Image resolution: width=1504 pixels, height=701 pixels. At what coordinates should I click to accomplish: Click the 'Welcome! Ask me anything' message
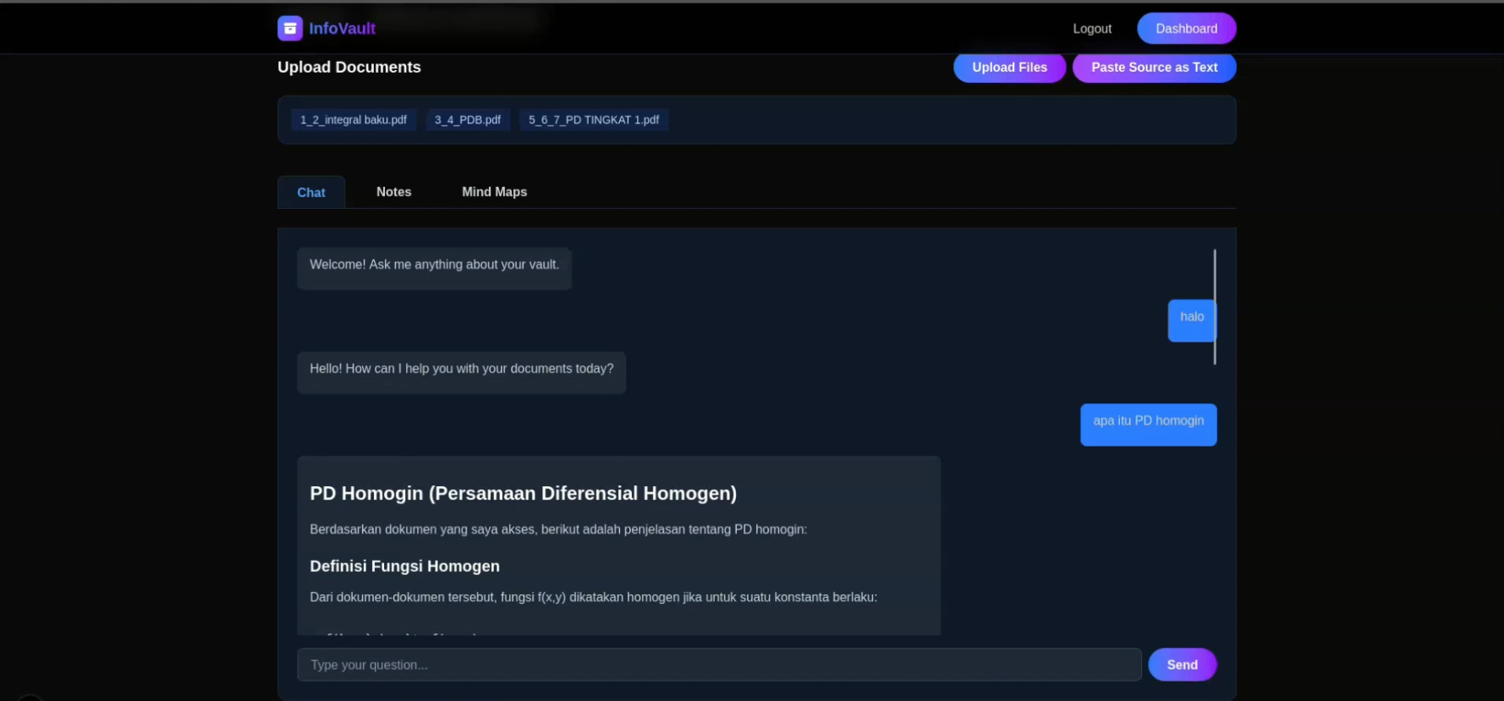[434, 268]
